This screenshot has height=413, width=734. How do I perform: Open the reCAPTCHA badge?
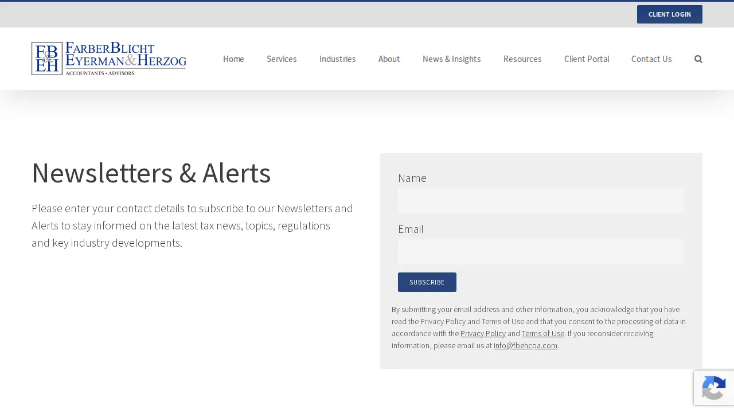point(714,388)
